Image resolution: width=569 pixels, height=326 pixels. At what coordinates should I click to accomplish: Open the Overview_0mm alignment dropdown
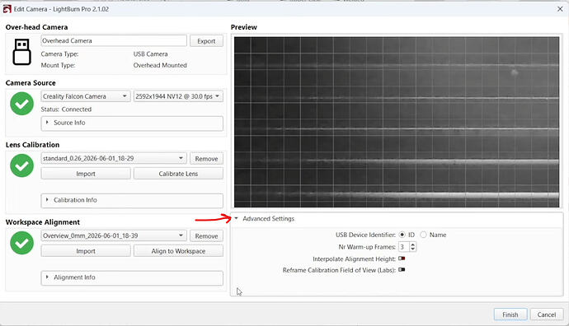(x=114, y=235)
